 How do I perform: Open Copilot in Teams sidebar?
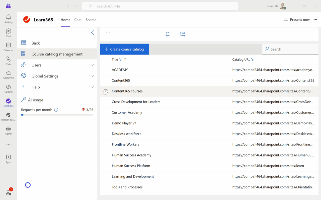tap(9, 89)
